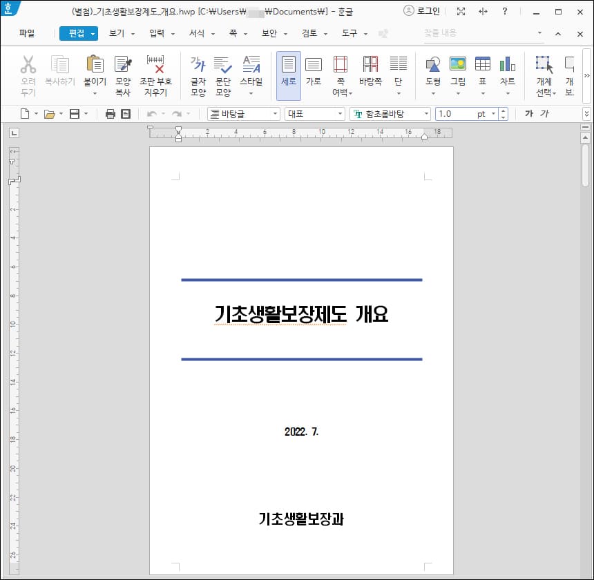Click the vertical scrollbar up arrow

(x=585, y=138)
